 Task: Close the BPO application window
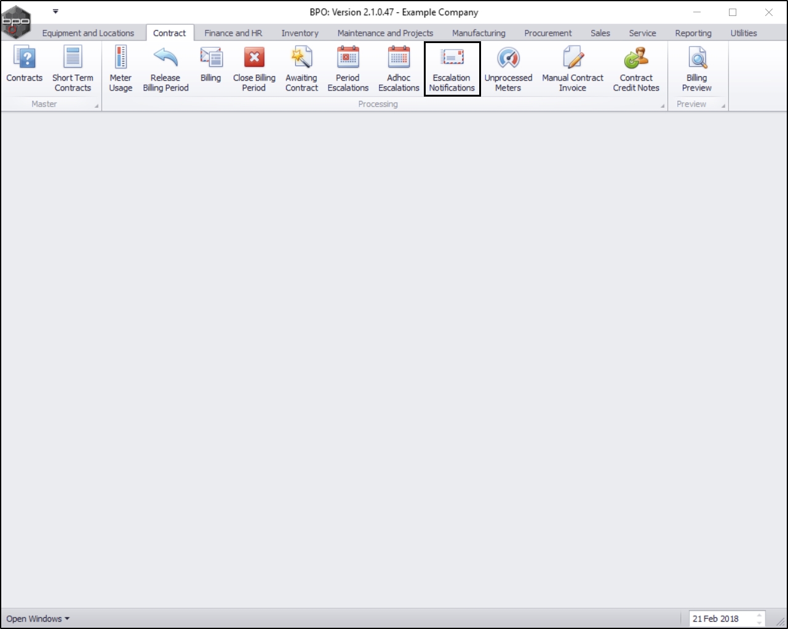pos(769,12)
